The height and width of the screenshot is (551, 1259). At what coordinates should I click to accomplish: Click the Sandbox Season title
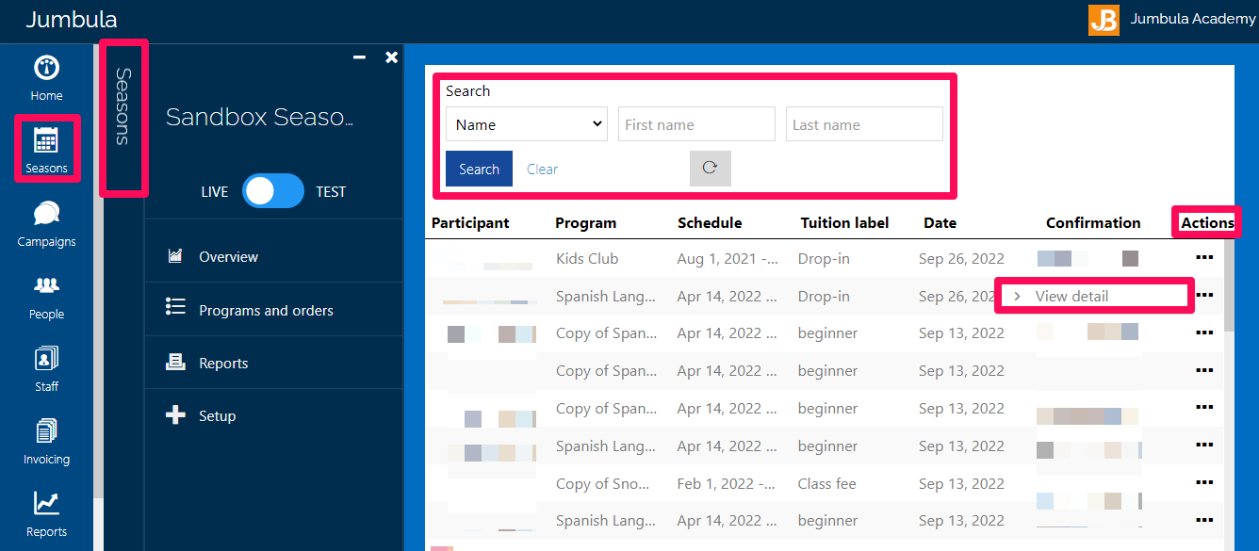click(259, 117)
